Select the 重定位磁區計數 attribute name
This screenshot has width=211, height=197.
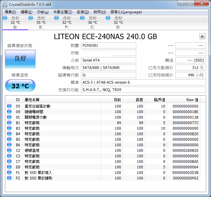[37, 106]
